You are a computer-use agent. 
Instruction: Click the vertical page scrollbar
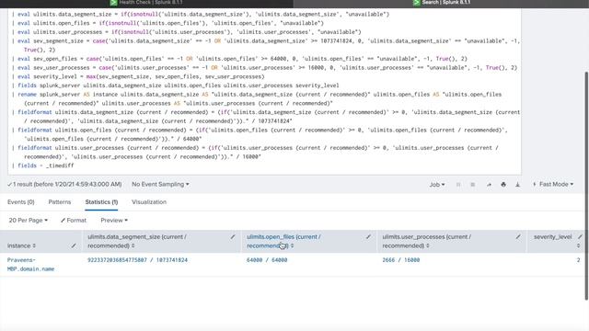[586, 186]
